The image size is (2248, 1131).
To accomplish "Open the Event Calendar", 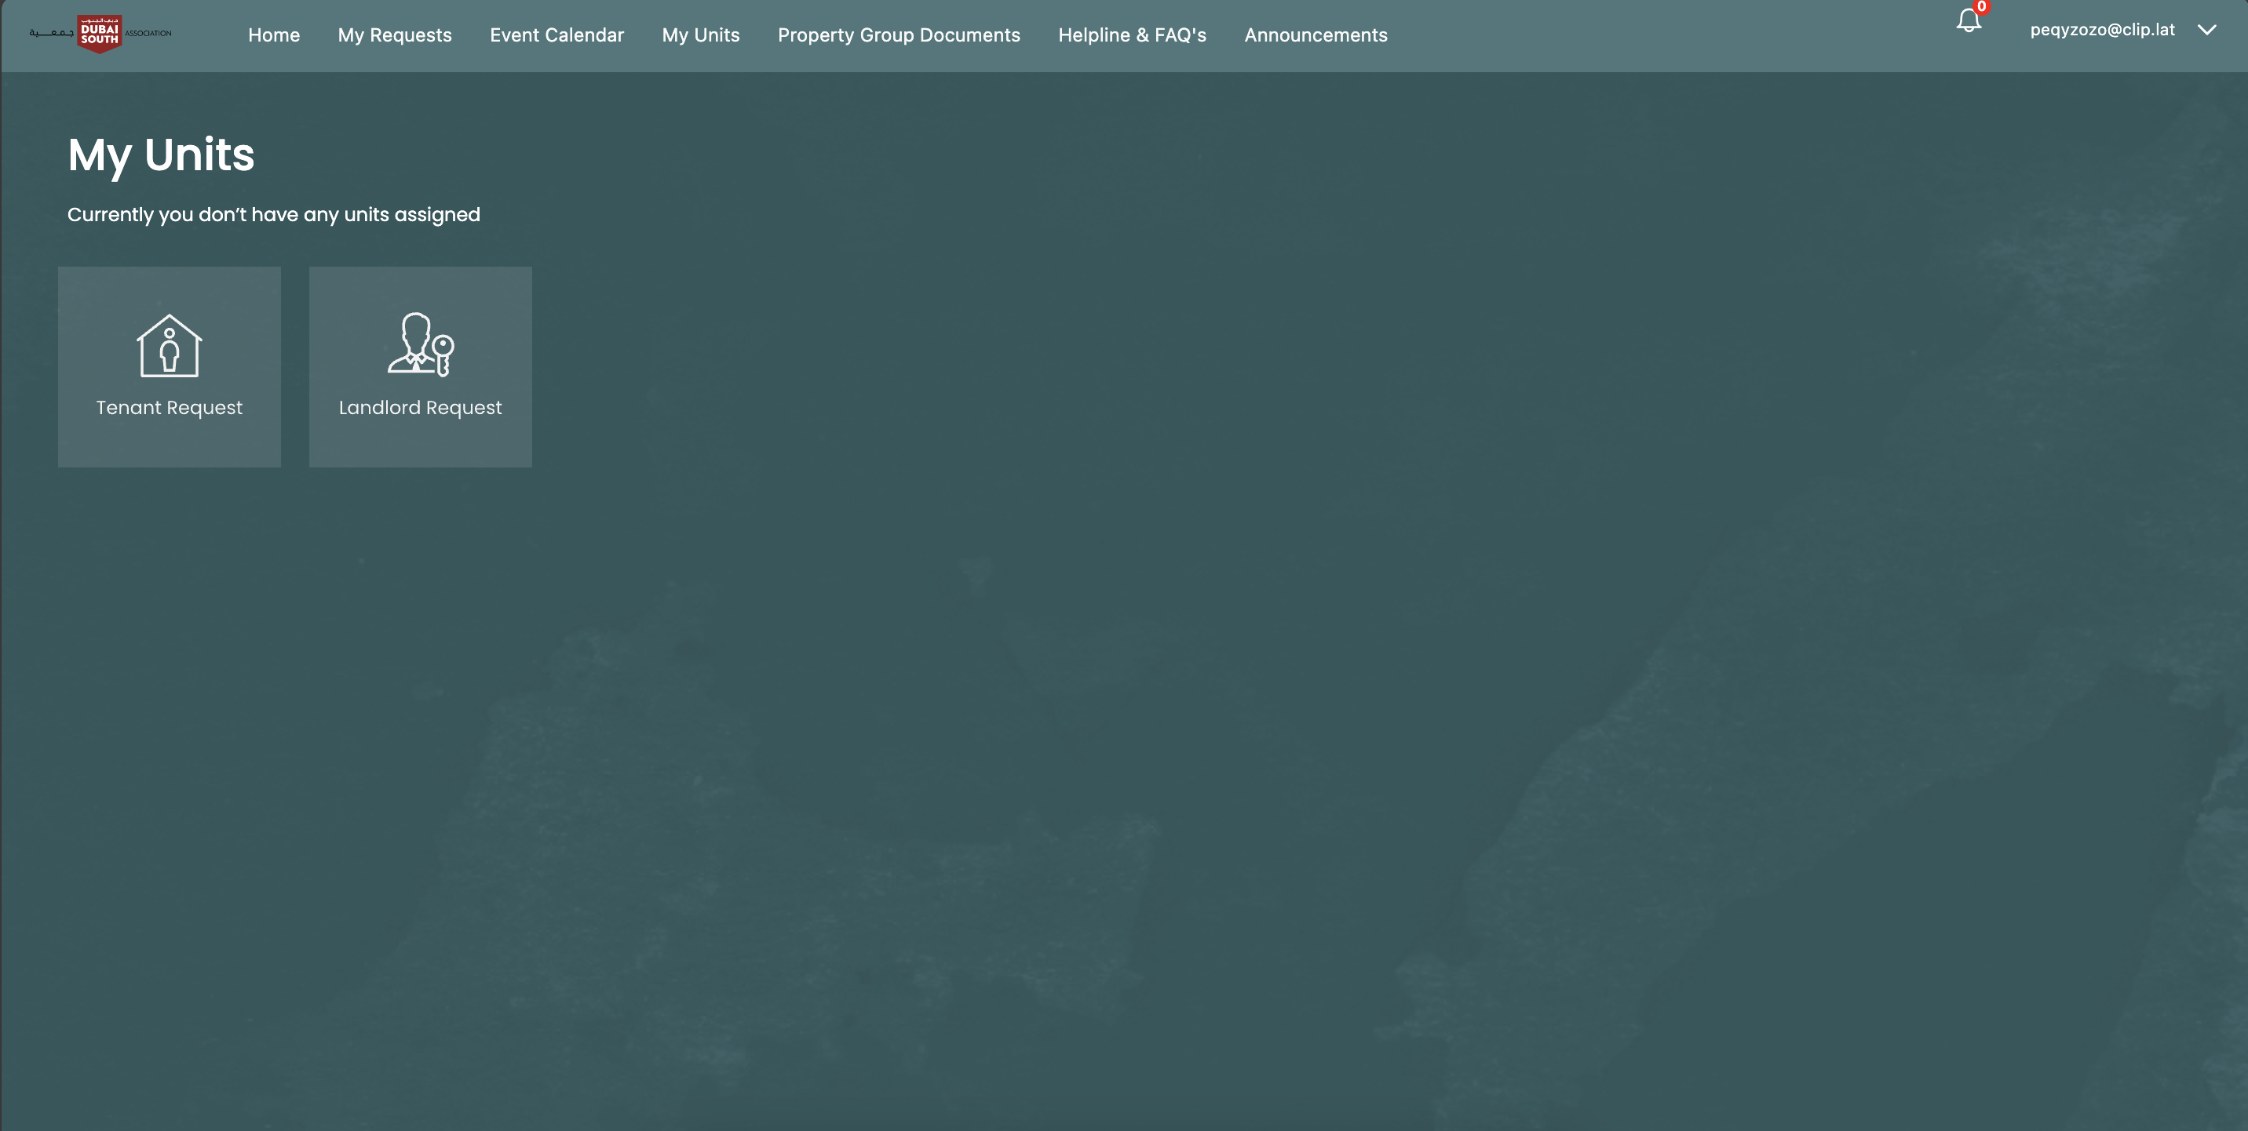I will pyautogui.click(x=557, y=35).
